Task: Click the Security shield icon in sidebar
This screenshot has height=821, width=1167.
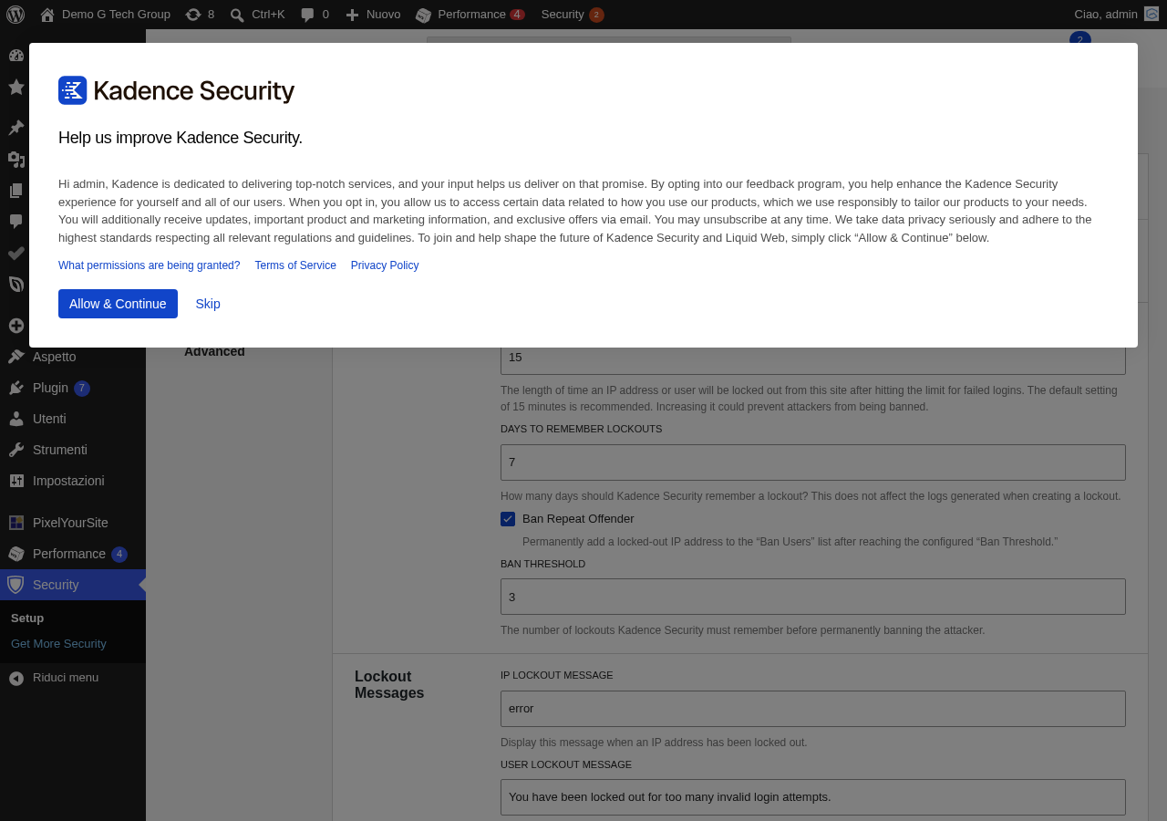Action: coord(15,585)
